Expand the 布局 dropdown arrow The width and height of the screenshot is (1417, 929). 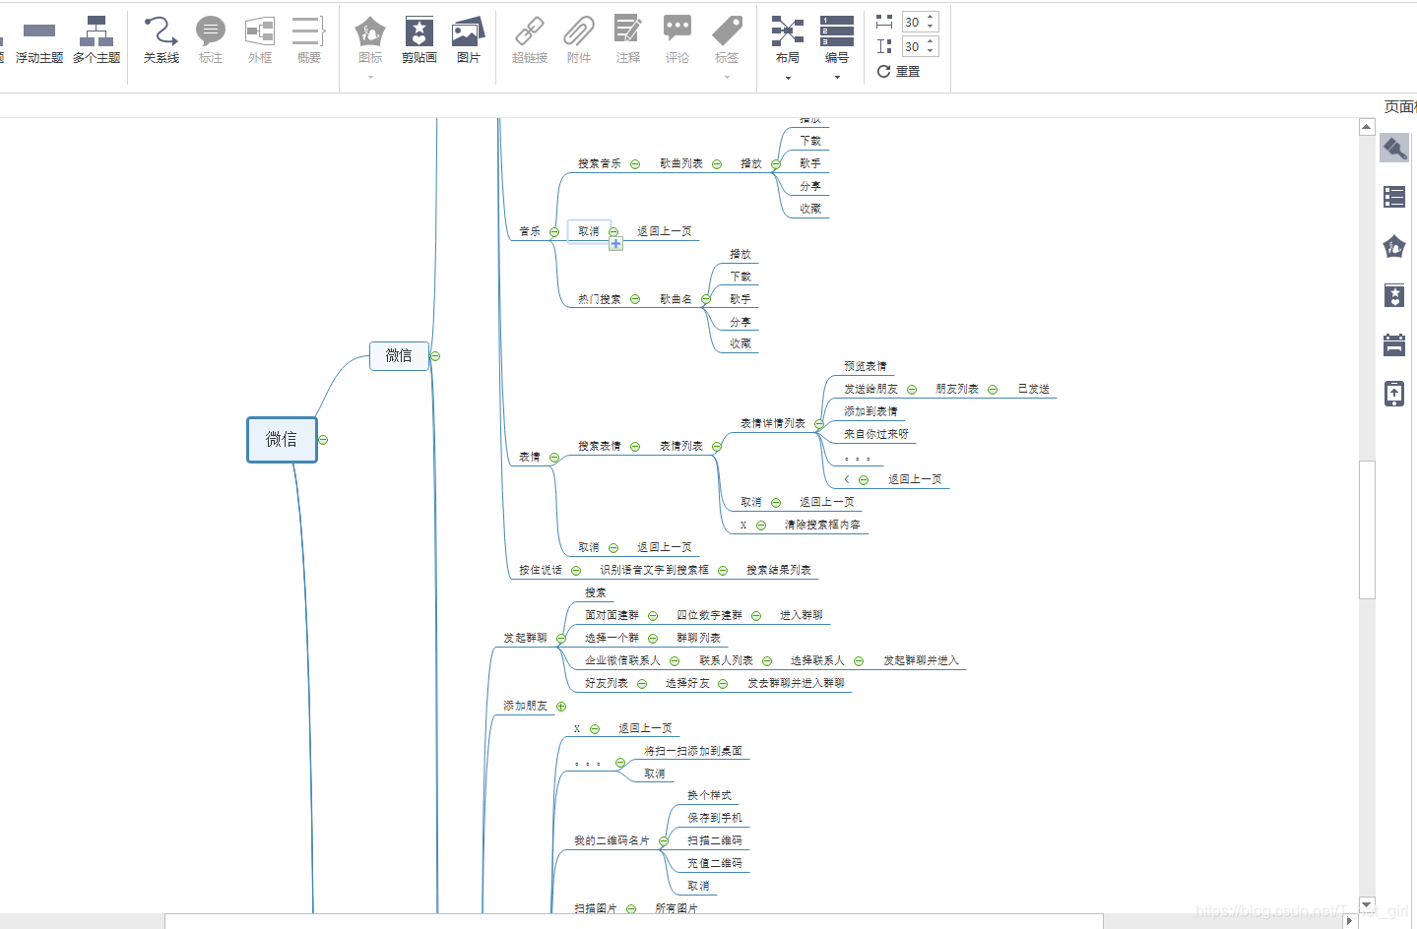pos(788,78)
